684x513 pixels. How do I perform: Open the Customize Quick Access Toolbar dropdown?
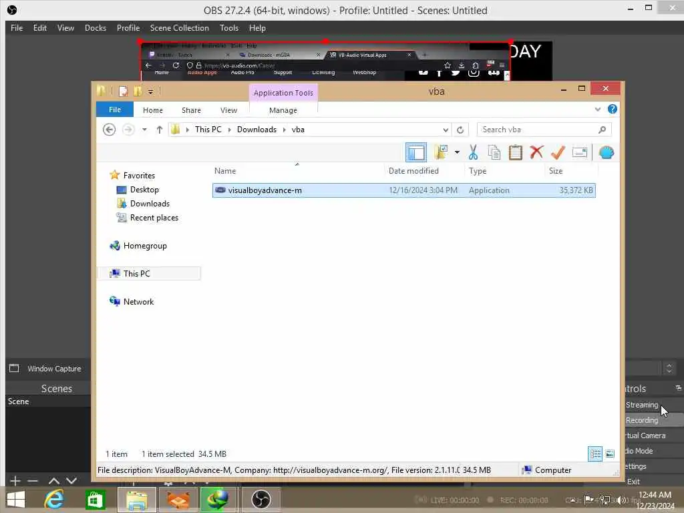pyautogui.click(x=150, y=92)
